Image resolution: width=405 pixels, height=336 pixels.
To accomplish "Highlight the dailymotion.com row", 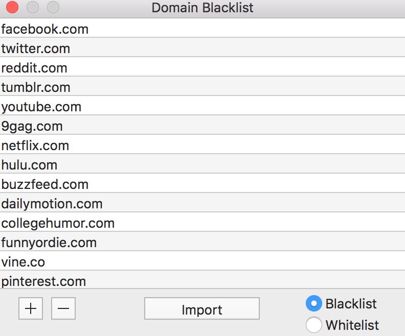I will pyautogui.click(x=52, y=204).
